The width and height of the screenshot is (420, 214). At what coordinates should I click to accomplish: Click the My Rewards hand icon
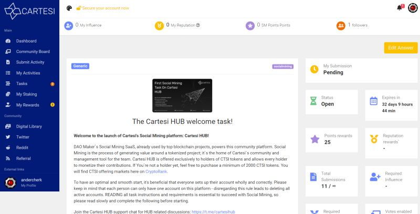coord(8,105)
